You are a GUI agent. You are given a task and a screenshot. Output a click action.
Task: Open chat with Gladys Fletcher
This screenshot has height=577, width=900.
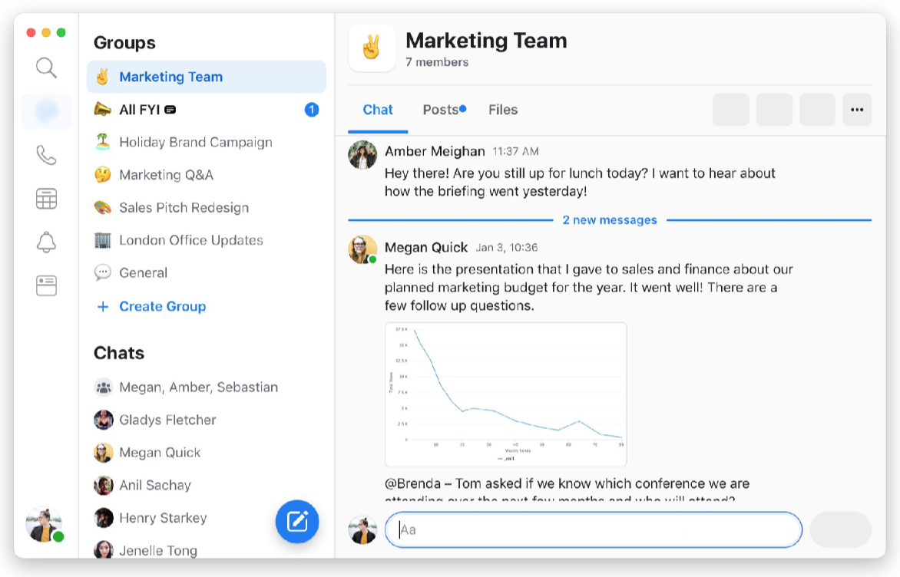167,420
